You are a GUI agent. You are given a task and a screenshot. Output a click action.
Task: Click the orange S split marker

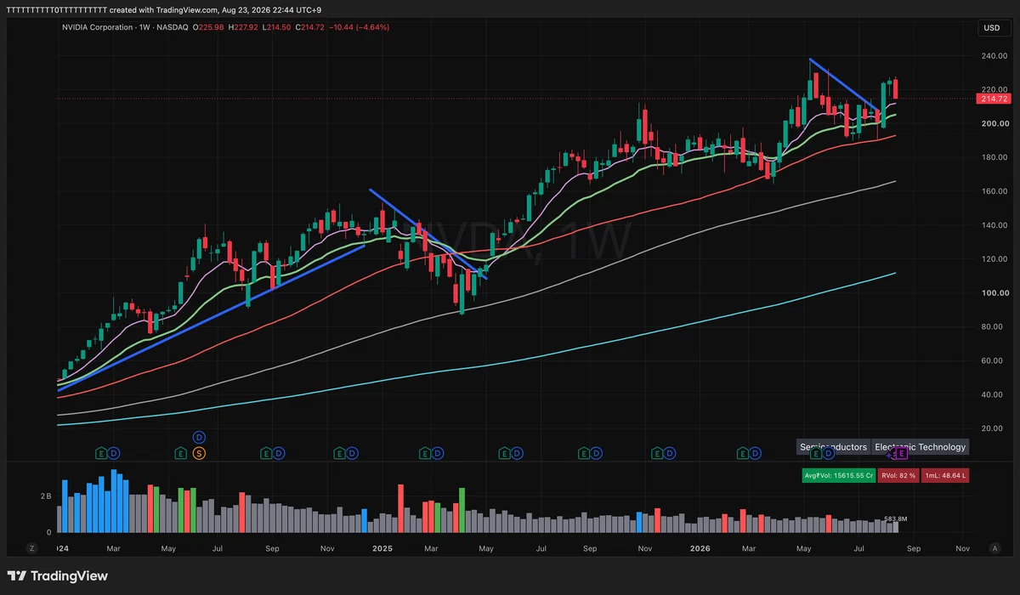pyautogui.click(x=199, y=453)
